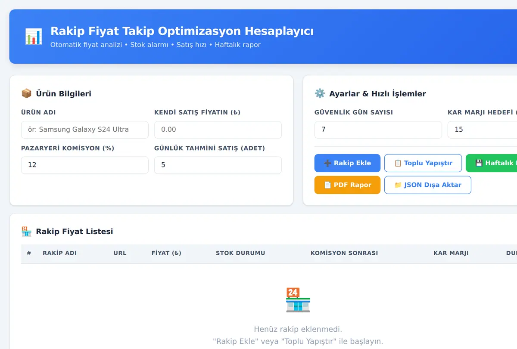Click the RAKİP ADI column header
Screen dimensions: 517x349
pyautogui.click(x=59, y=253)
